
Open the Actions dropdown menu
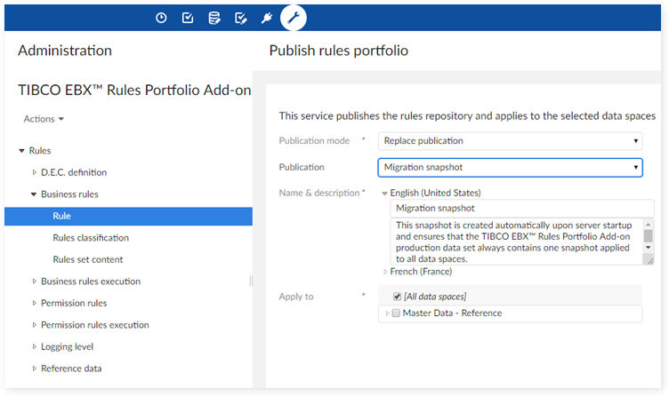click(44, 119)
